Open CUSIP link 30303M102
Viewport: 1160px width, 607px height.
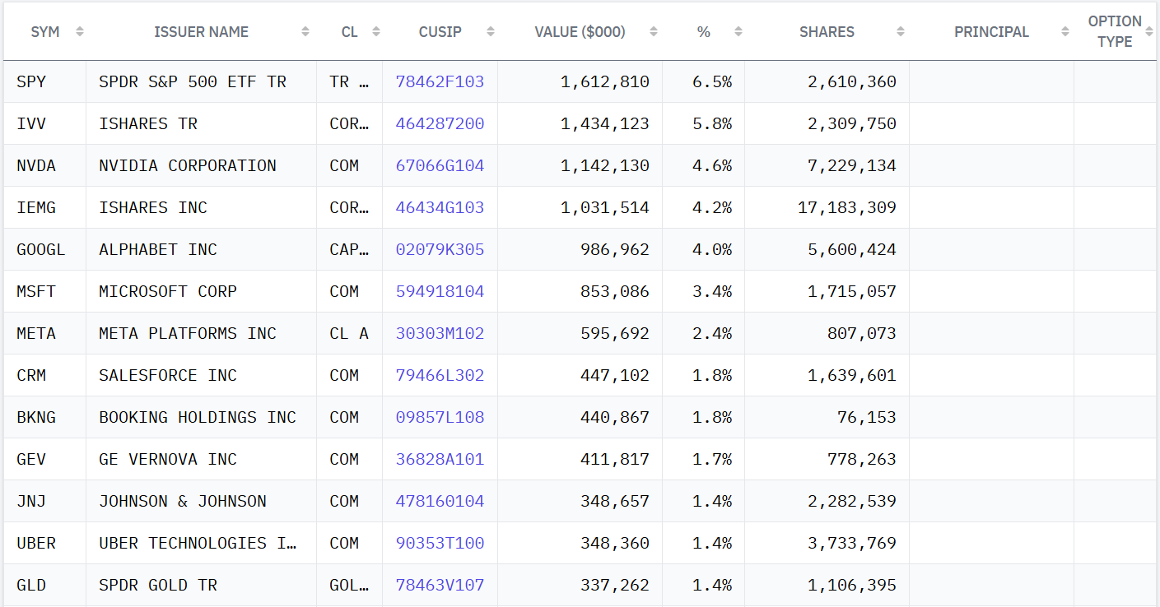click(440, 333)
